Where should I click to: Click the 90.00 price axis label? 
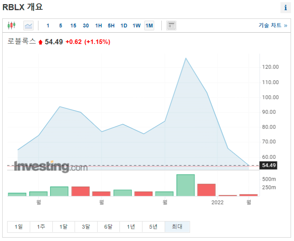click(269, 112)
